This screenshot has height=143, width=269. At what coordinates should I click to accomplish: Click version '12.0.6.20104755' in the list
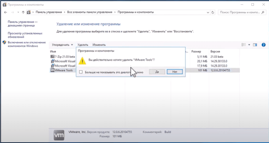click(220, 70)
